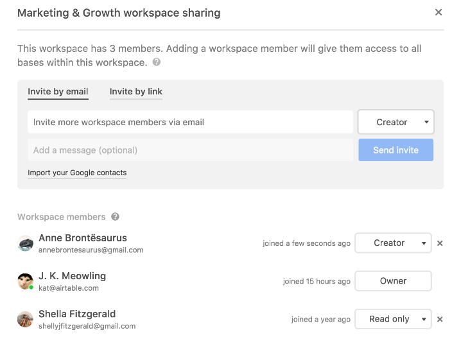Image resolution: width=461 pixels, height=344 pixels.
Task: Click J. K. Meowling's avatar
Action: (x=26, y=281)
